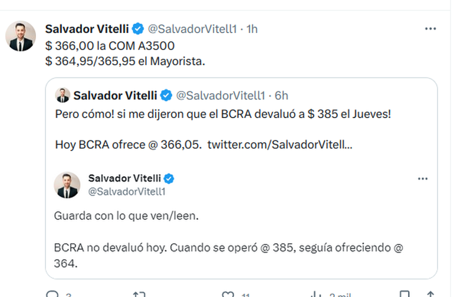Open the '6h' timestamp of the quoted tweet

(x=281, y=95)
